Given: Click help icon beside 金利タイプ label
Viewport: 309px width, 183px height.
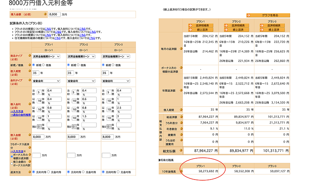Looking at the screenshot, I should point(30,81).
